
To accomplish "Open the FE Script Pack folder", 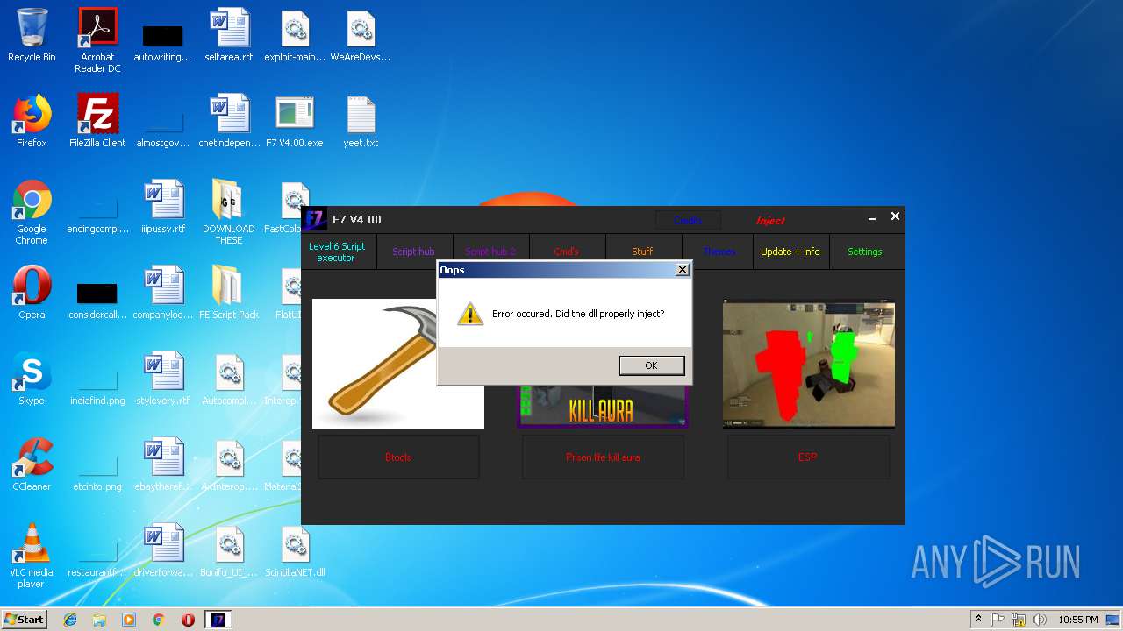I will click(229, 294).
